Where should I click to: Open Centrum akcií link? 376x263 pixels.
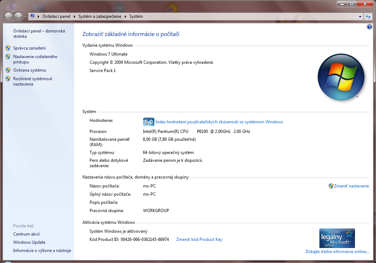click(26, 234)
